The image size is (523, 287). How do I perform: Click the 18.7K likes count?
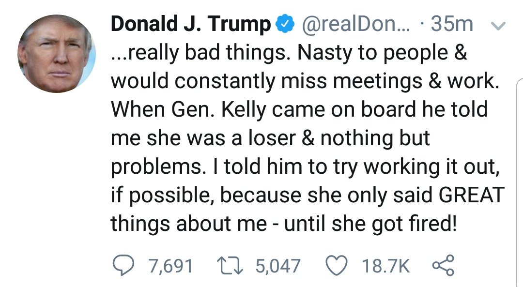click(385, 266)
